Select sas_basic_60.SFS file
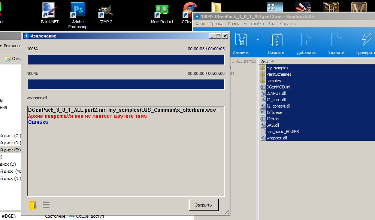Viewport: 375px width, 220px height. (x=282, y=132)
